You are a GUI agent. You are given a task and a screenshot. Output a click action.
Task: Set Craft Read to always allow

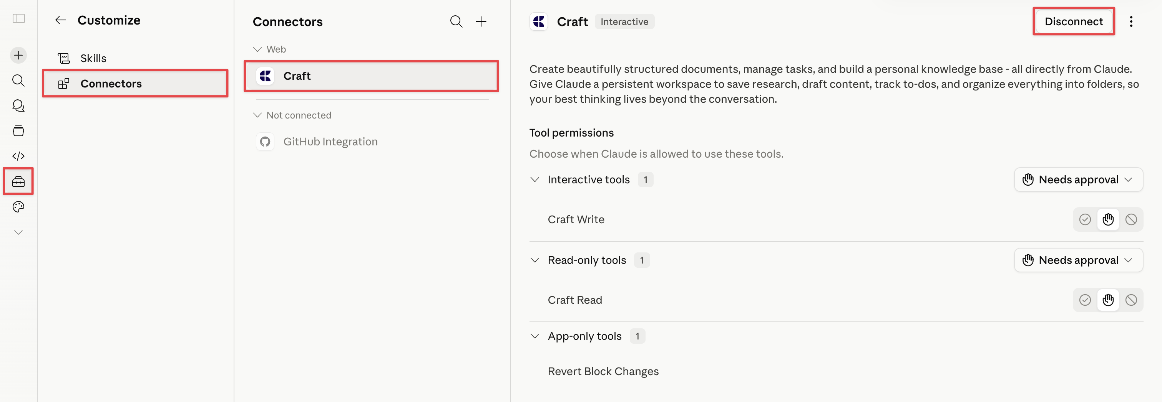1085,300
